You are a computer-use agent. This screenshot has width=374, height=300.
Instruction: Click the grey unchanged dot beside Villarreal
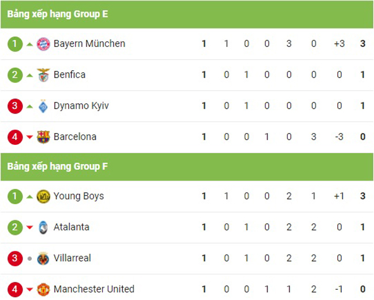tap(29, 259)
